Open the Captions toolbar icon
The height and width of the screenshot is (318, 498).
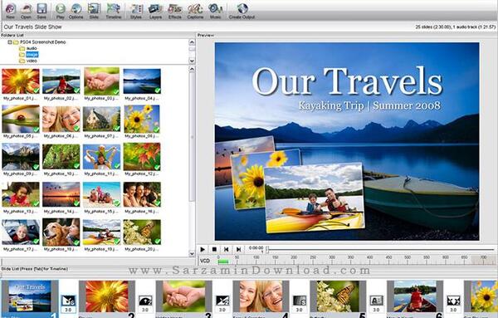195,11
